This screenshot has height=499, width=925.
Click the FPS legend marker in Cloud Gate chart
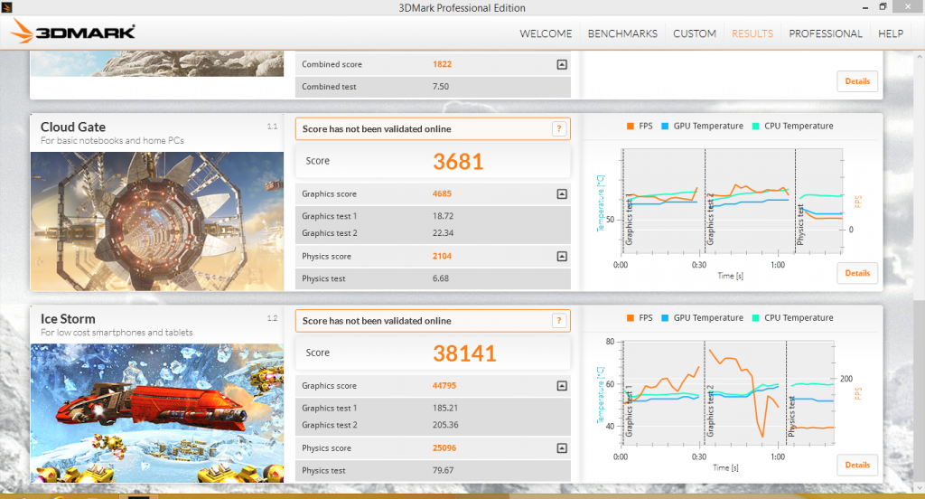tap(630, 127)
